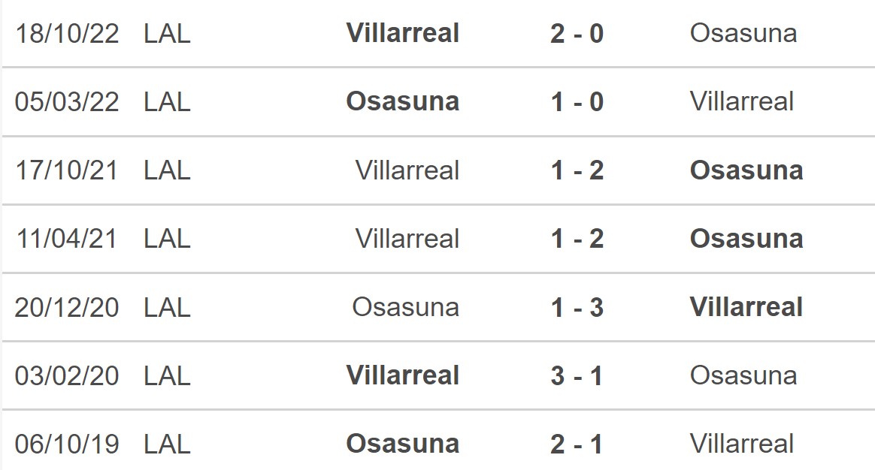Screen dimensions: 875x470
Task: Click away team Osasuna in 18/10/22 row
Action: tap(743, 34)
